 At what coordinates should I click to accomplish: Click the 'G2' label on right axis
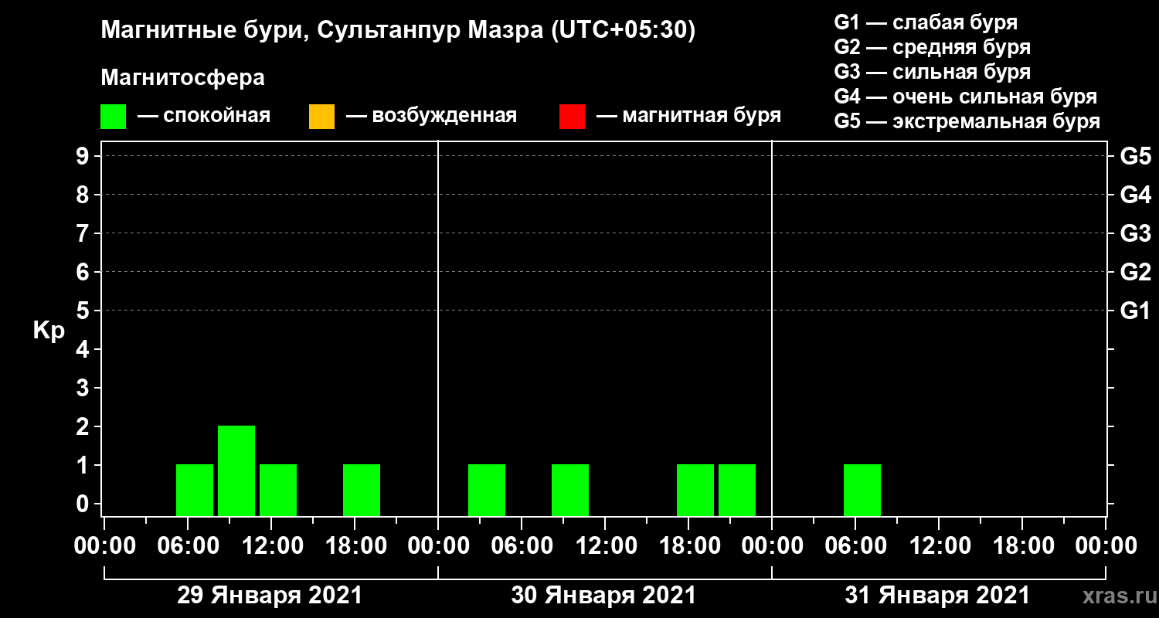(1135, 272)
